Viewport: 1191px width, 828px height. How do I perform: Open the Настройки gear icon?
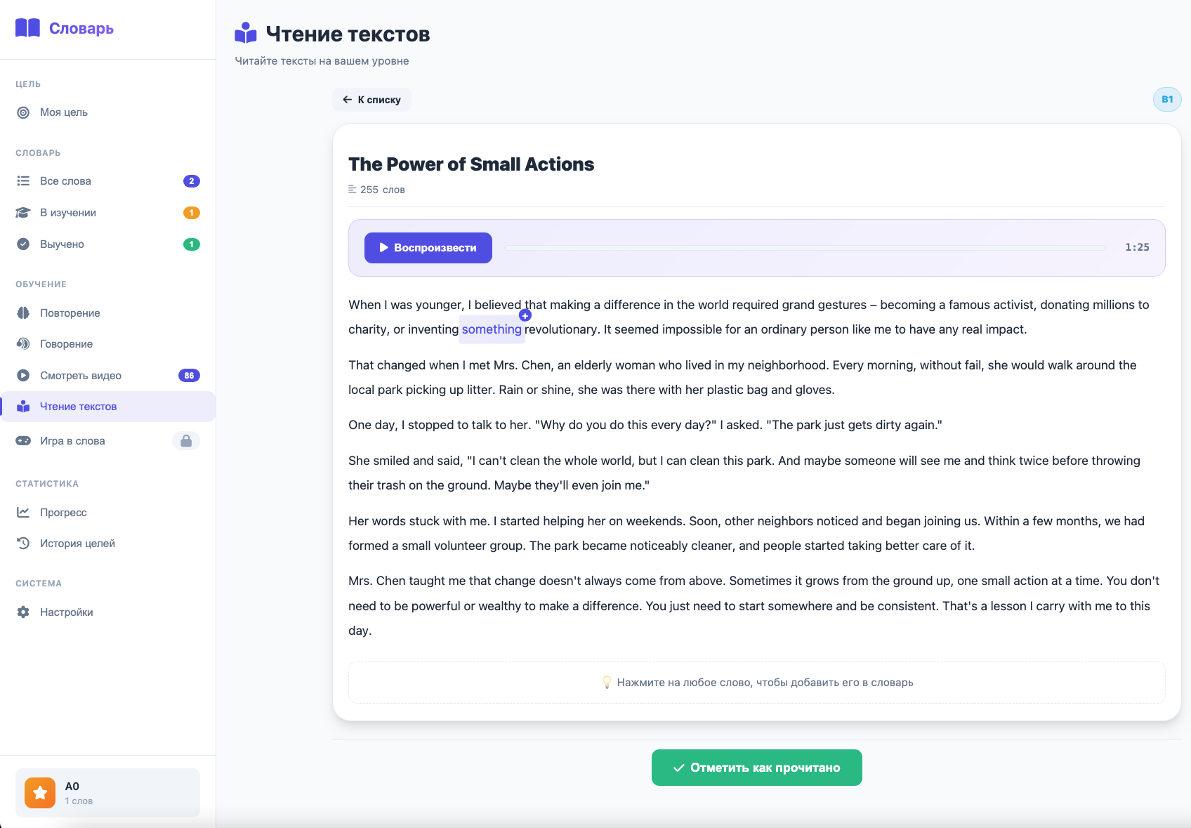(23, 612)
